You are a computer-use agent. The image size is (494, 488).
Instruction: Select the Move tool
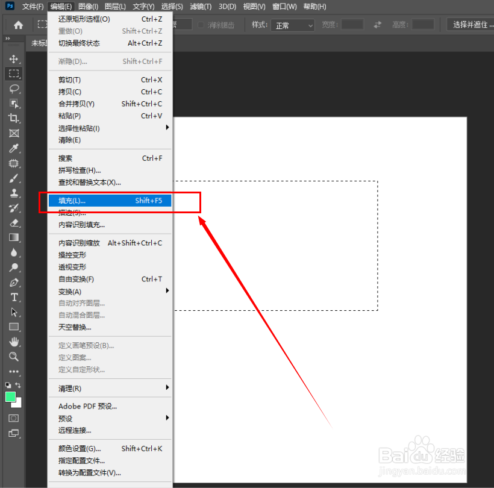coord(13,59)
